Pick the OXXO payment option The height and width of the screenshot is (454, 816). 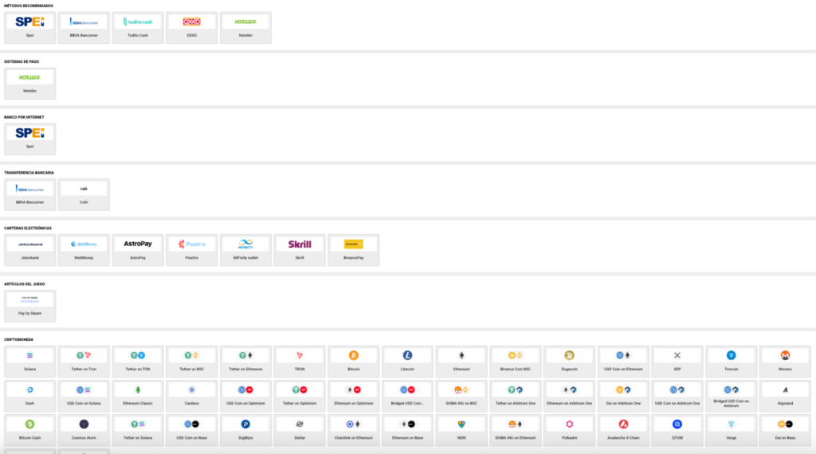[x=191, y=28]
